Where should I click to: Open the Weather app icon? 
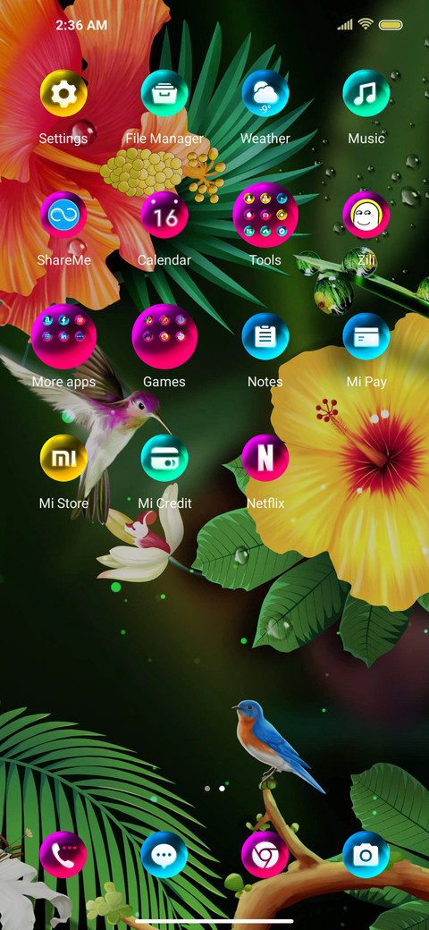click(x=265, y=93)
